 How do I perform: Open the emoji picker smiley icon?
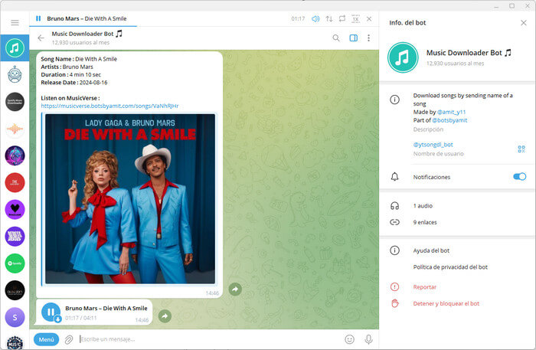(x=349, y=339)
